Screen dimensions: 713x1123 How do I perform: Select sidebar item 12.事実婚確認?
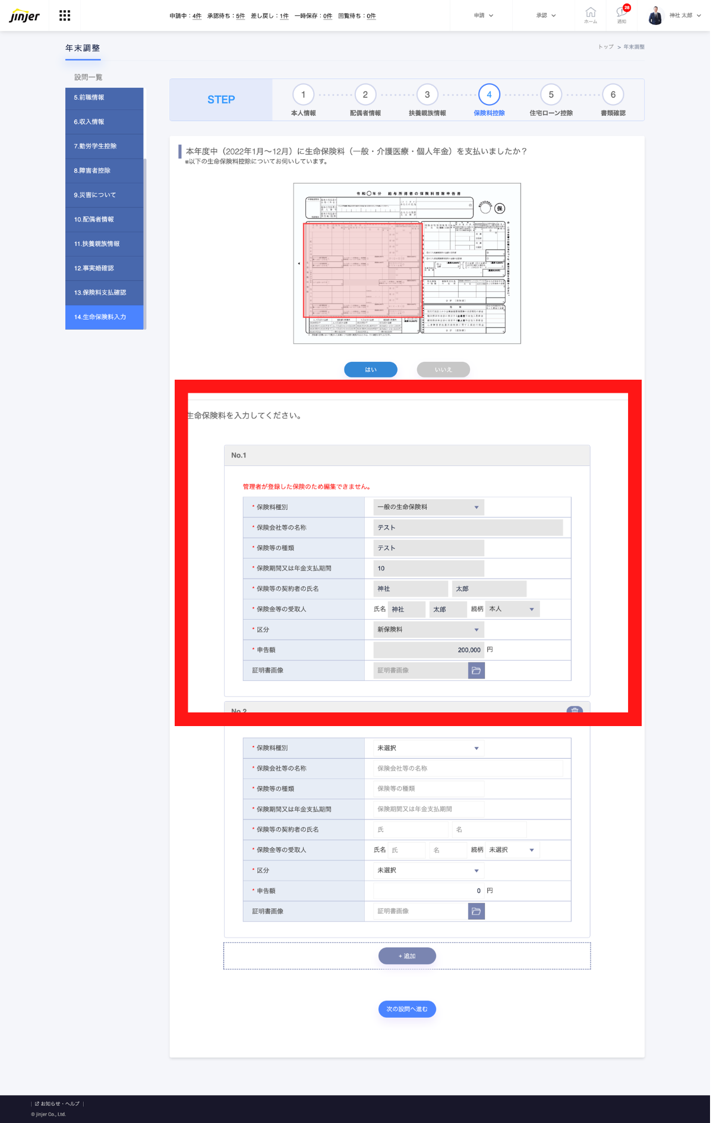pos(105,268)
